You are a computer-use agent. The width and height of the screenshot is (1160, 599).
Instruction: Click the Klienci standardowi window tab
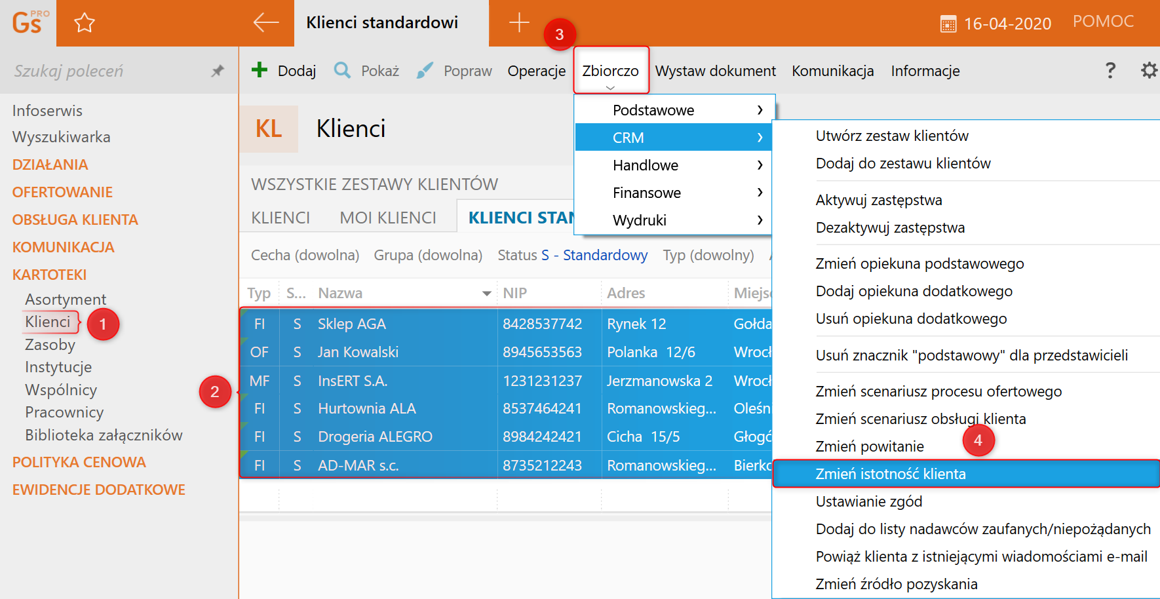coord(391,23)
